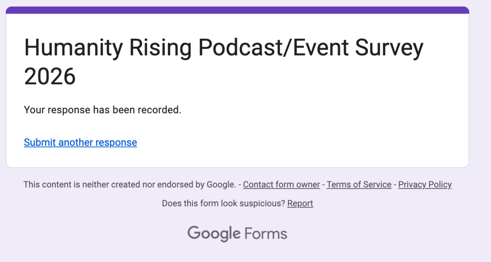Click the word "Google" in the disclaimer sentence
491x262 pixels.
pyautogui.click(x=221, y=185)
